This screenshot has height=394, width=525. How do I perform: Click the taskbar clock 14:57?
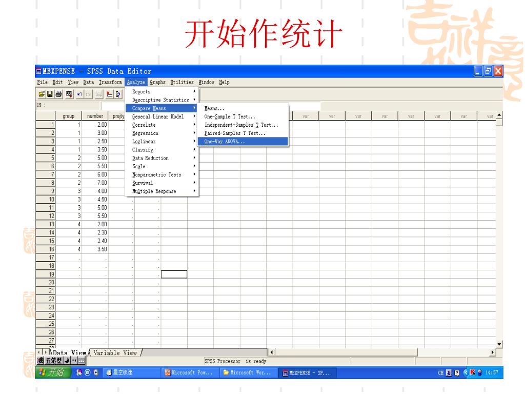[492, 372]
